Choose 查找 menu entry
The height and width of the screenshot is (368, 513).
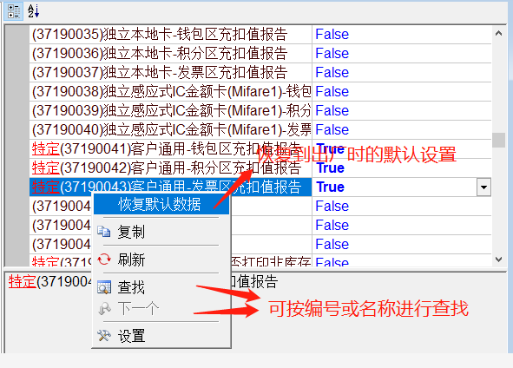coord(131,287)
